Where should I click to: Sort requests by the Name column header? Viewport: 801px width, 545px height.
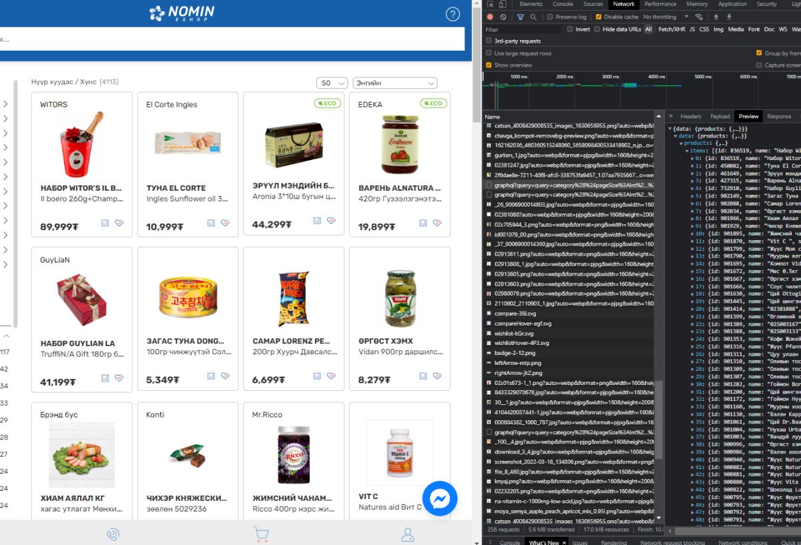click(x=493, y=117)
